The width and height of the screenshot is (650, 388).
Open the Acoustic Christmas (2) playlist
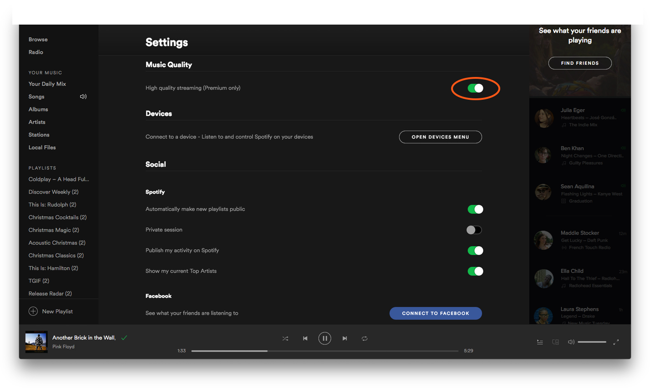click(57, 243)
